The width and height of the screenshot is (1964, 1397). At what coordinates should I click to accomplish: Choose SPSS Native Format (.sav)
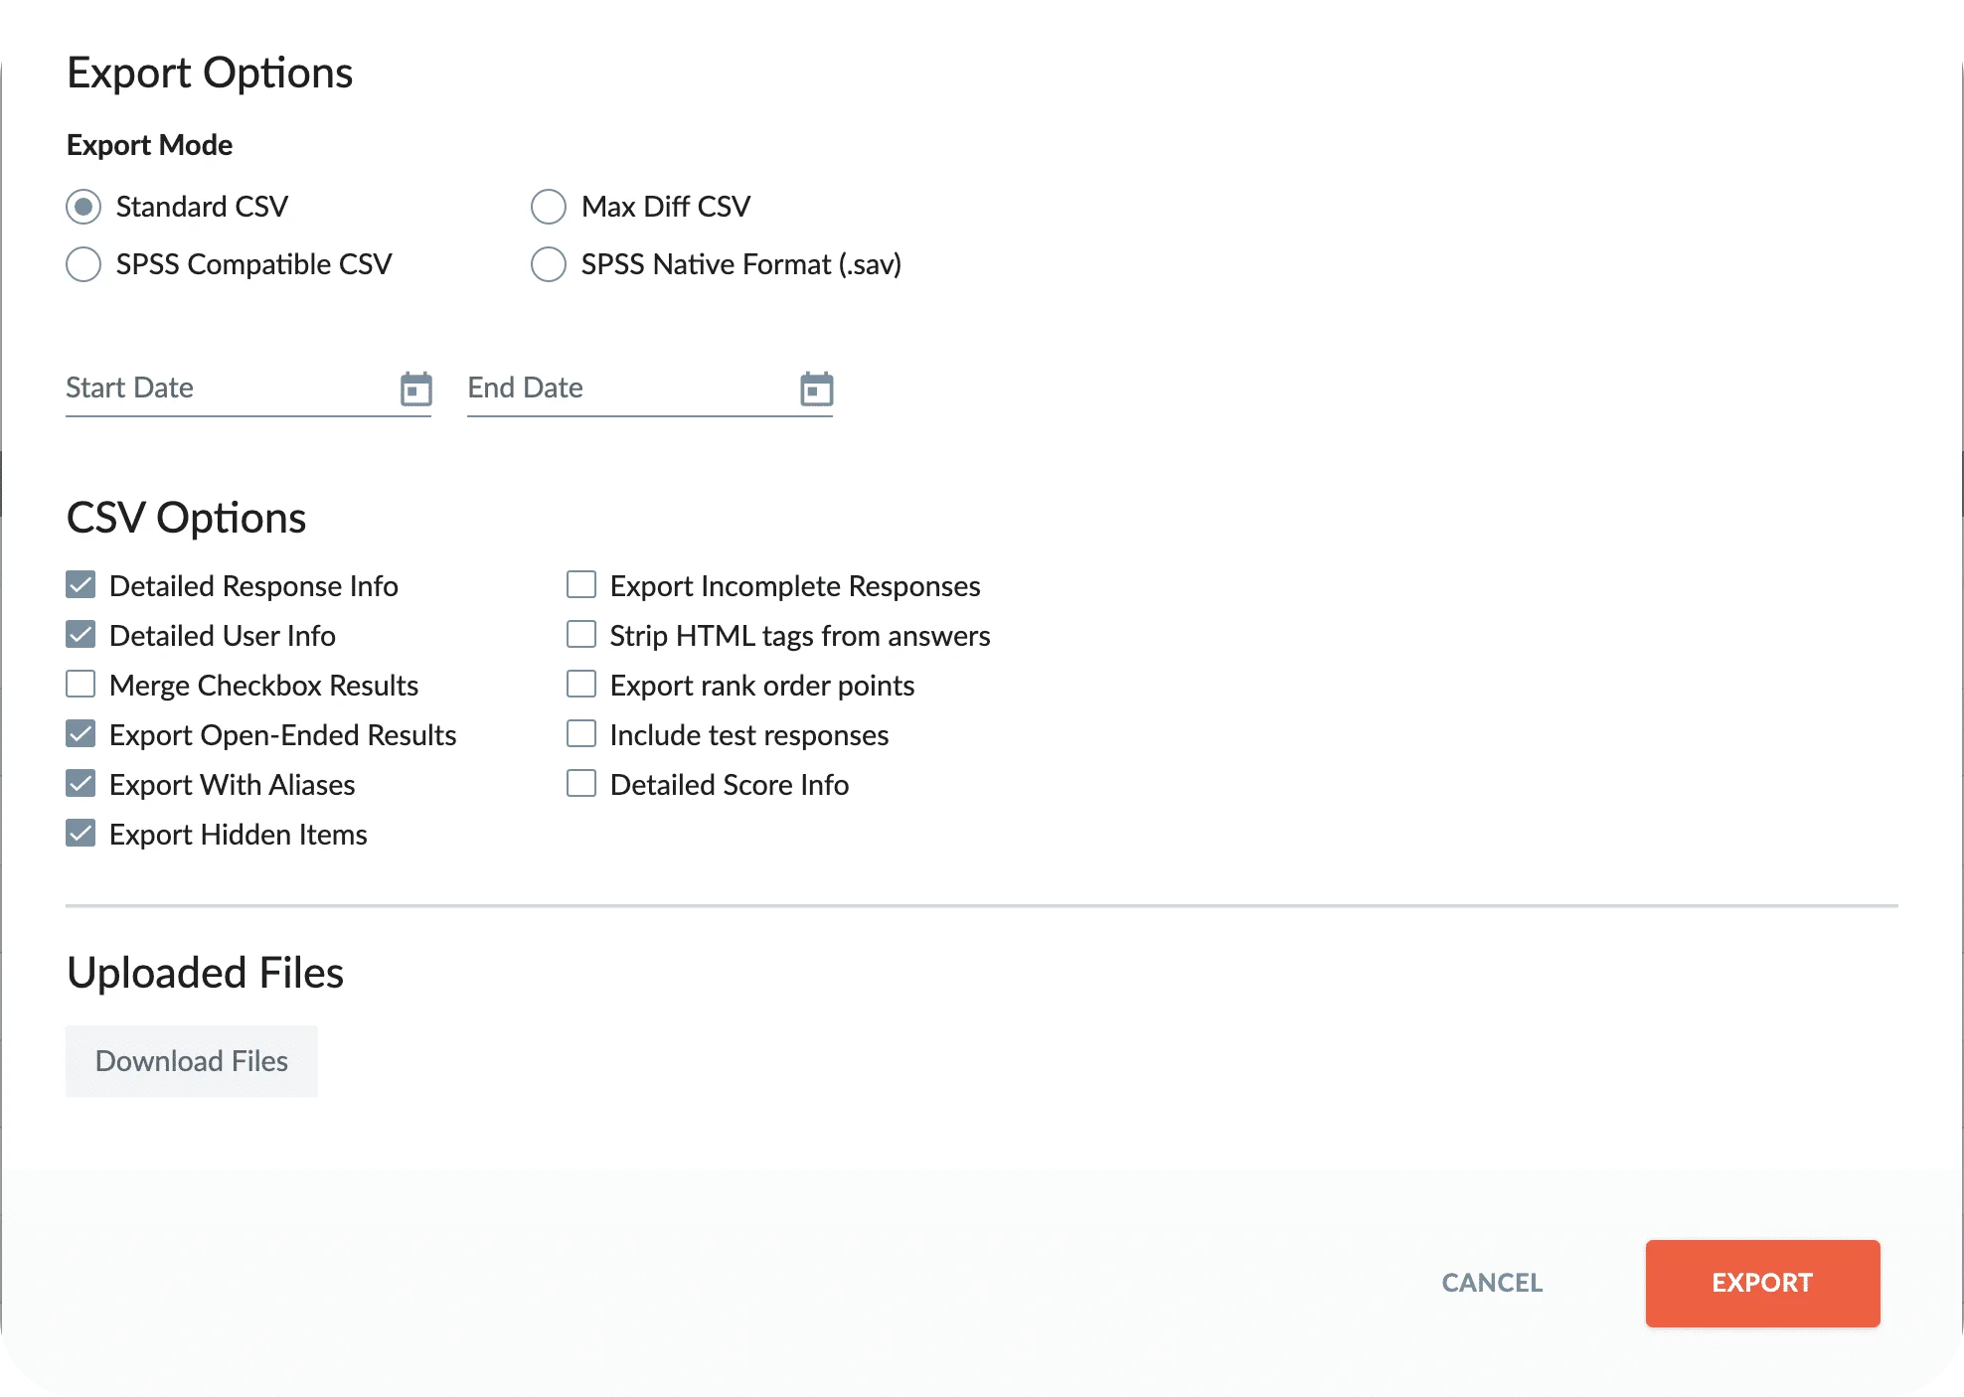[x=548, y=264]
